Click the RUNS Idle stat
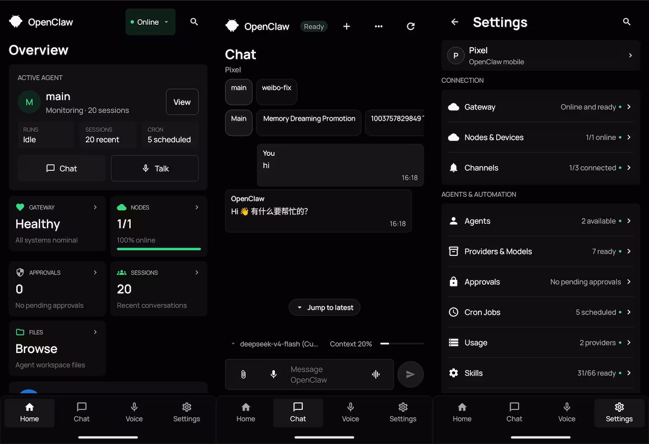This screenshot has height=444, width=649. [x=46, y=135]
